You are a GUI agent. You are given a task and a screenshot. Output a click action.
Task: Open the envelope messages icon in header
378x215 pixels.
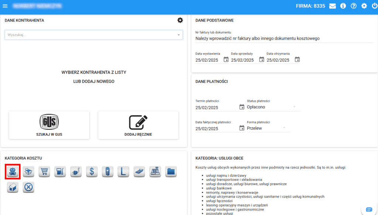pos(333,6)
